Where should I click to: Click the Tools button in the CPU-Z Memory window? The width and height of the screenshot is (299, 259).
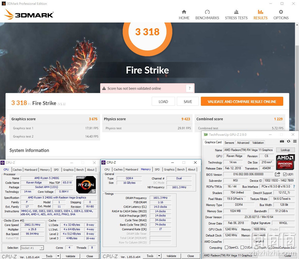tap(150, 256)
